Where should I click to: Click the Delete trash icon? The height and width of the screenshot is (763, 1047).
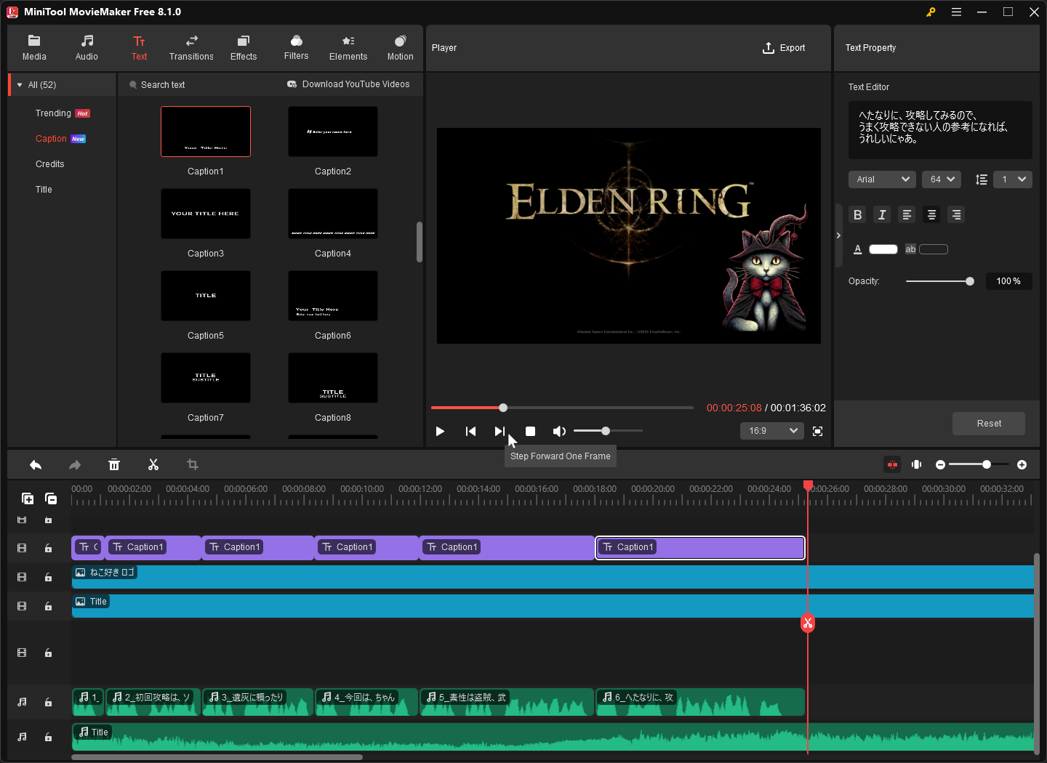114,465
